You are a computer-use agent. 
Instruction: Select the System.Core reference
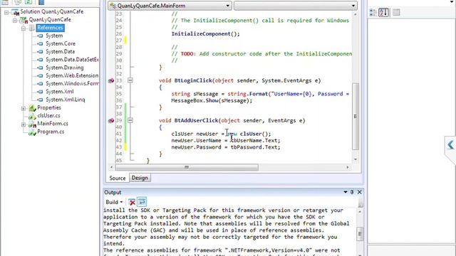61,43
